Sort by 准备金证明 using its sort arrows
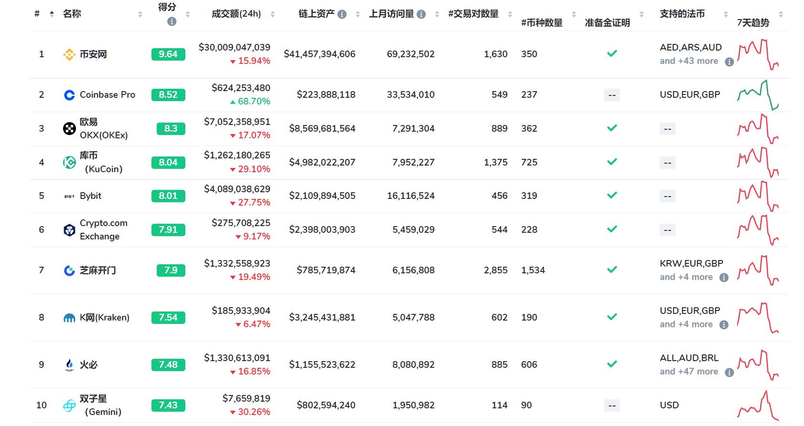This screenshot has height=426, width=804. click(642, 14)
